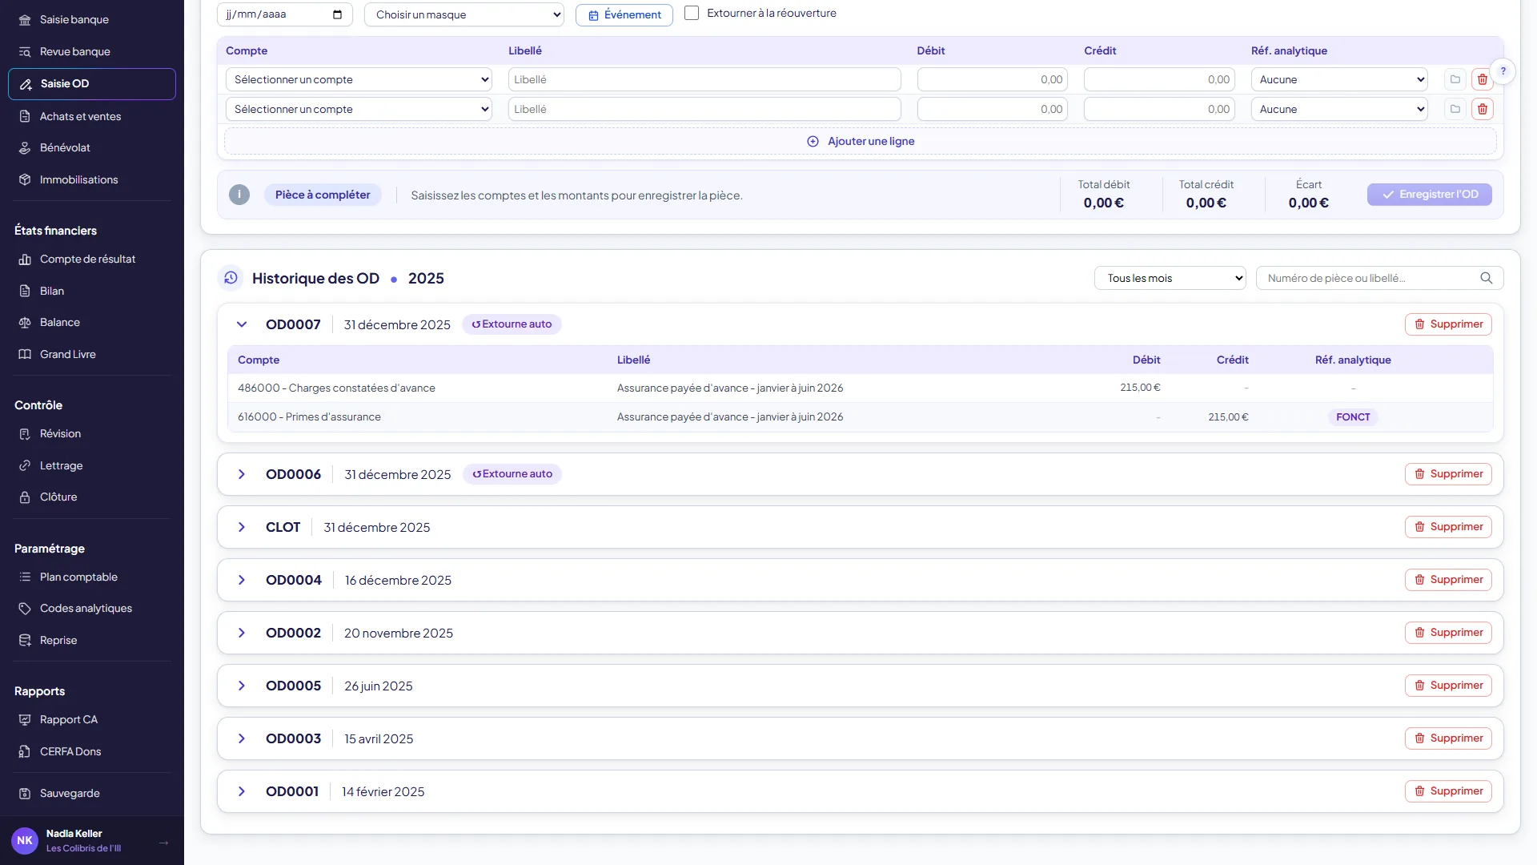The image size is (1537, 865).
Task: Expand the CLOT entry
Action: coord(242,527)
